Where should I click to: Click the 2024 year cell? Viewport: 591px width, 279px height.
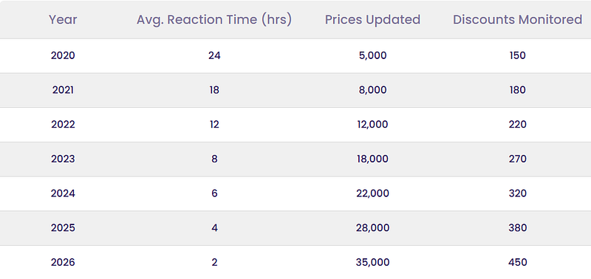[63, 193]
